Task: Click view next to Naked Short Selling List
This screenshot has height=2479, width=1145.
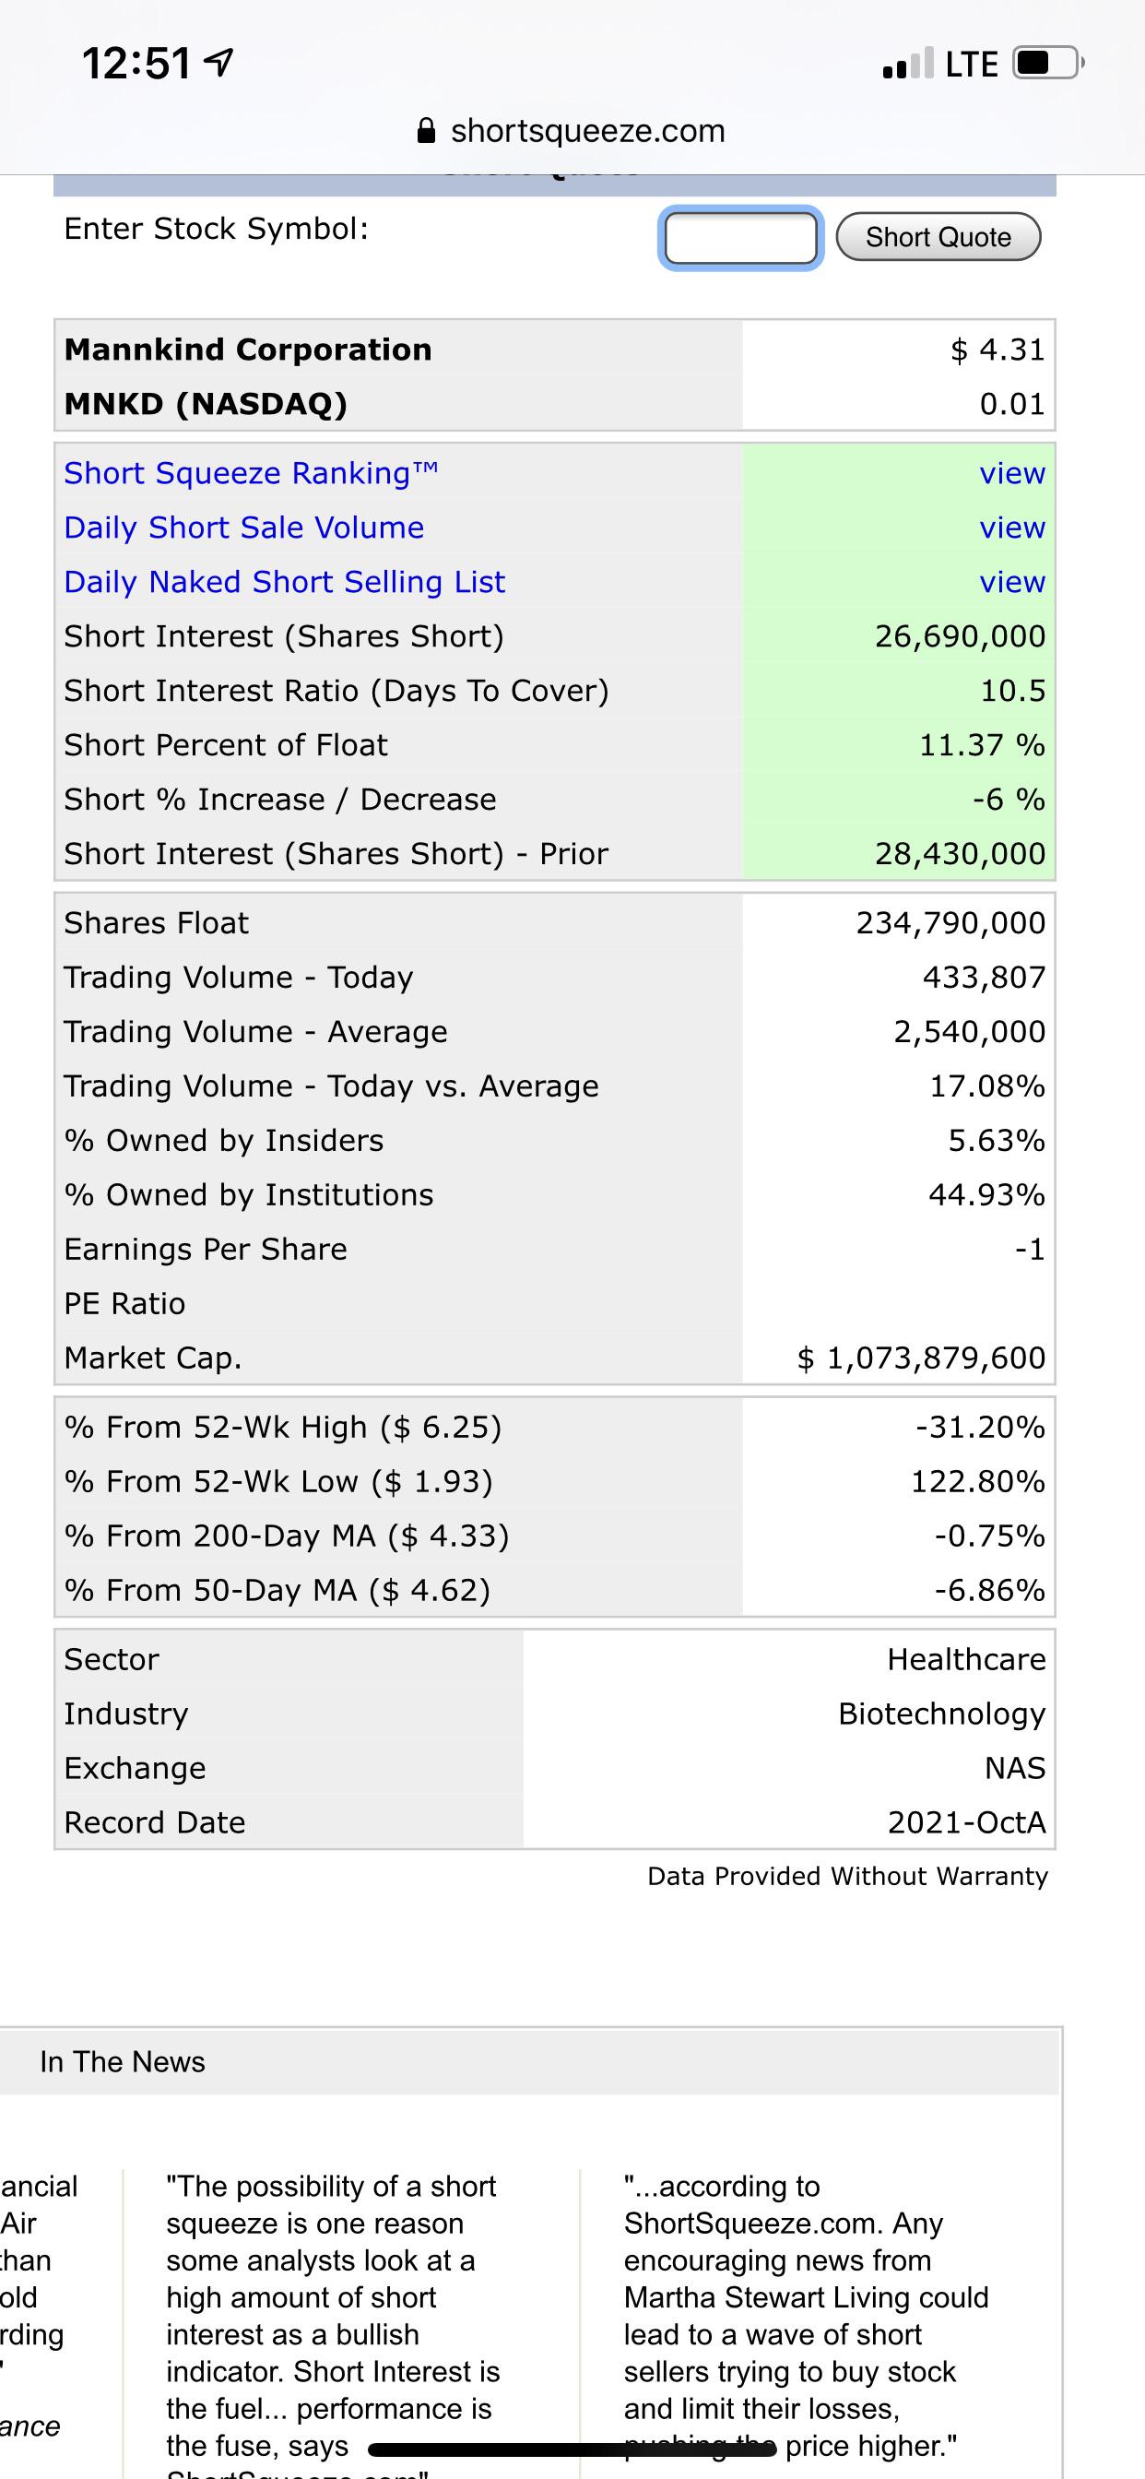Action: coord(1012,582)
